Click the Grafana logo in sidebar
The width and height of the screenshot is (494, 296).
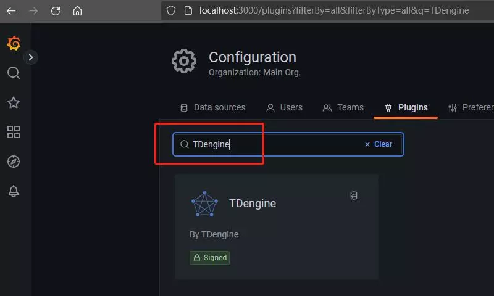click(x=14, y=44)
